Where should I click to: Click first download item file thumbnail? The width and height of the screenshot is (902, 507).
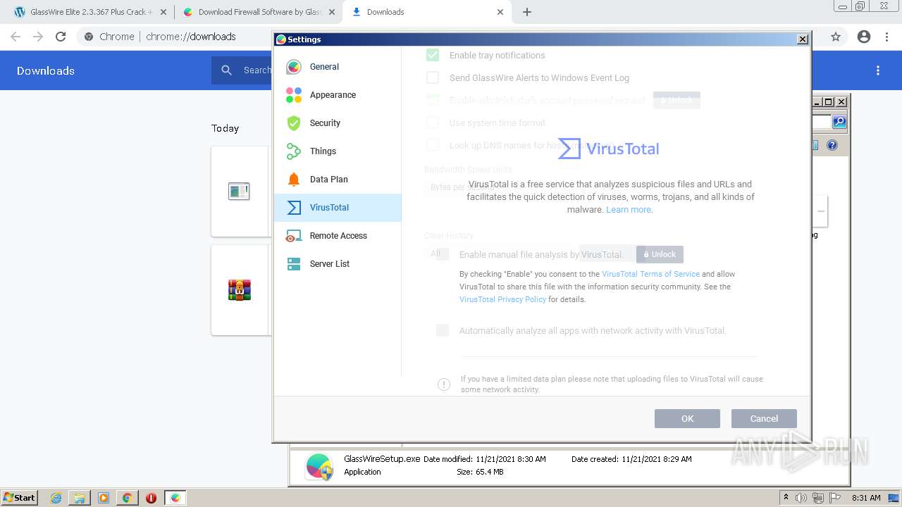click(x=239, y=191)
